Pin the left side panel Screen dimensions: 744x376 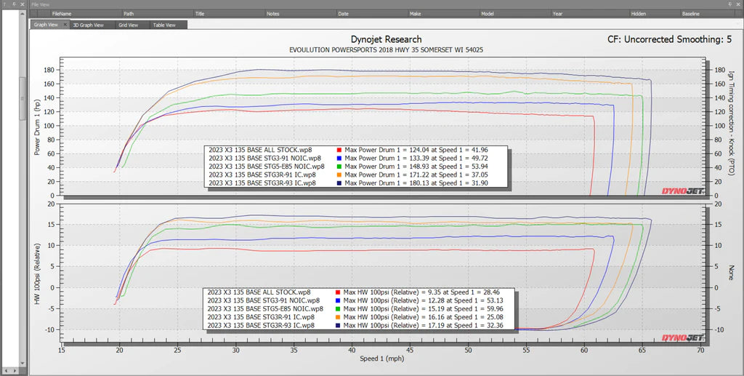[15, 4]
